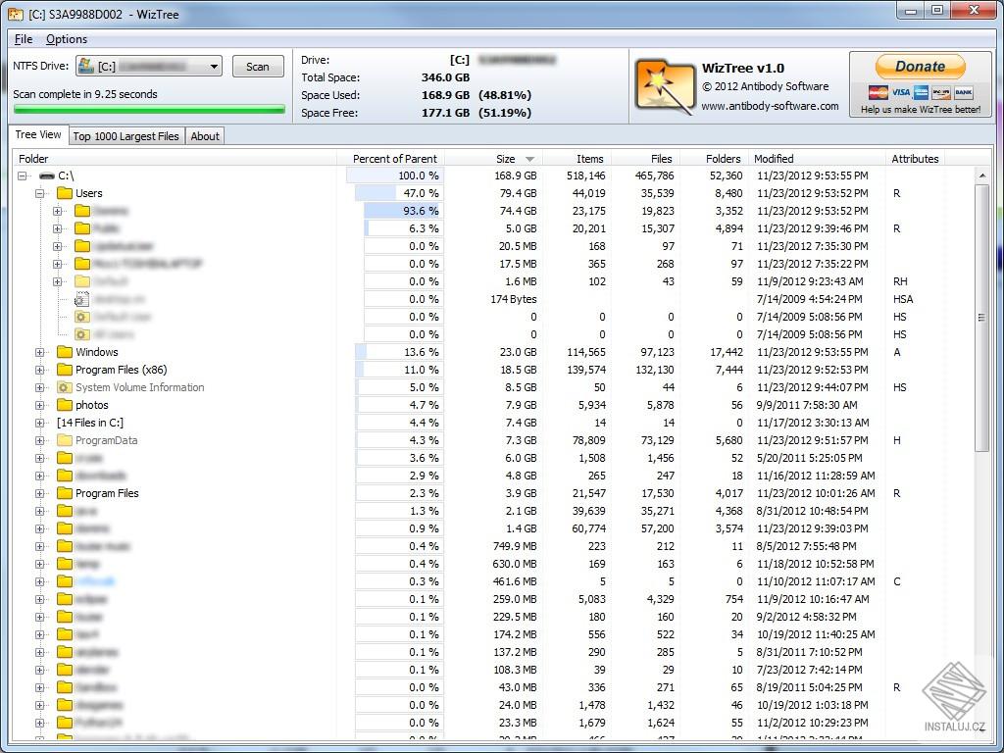Open the About tab

pyautogui.click(x=205, y=135)
